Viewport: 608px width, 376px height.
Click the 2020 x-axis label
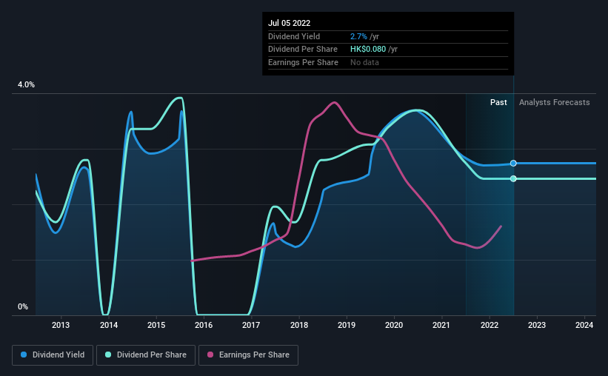coord(394,325)
